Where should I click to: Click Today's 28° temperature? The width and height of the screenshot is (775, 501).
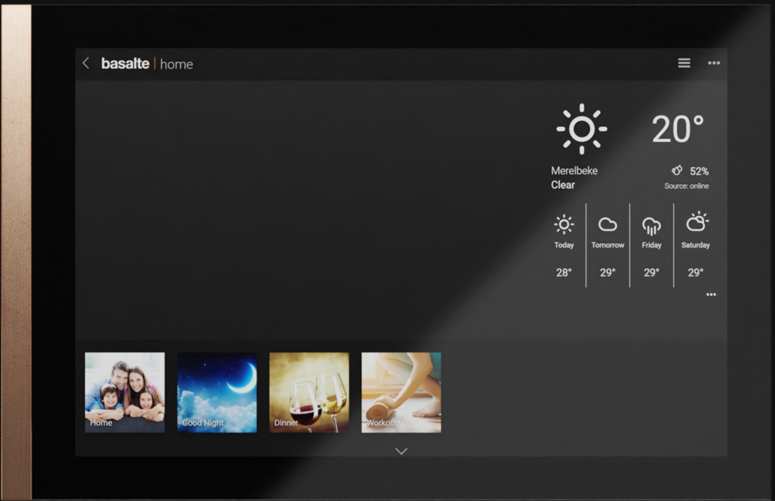click(564, 272)
